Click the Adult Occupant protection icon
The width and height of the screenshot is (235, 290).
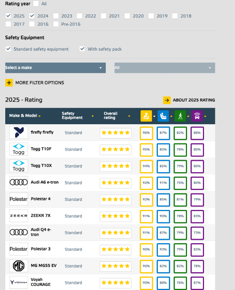coord(146,116)
